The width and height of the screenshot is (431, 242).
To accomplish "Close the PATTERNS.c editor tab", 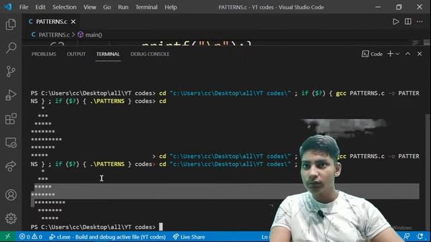I will point(73,22).
